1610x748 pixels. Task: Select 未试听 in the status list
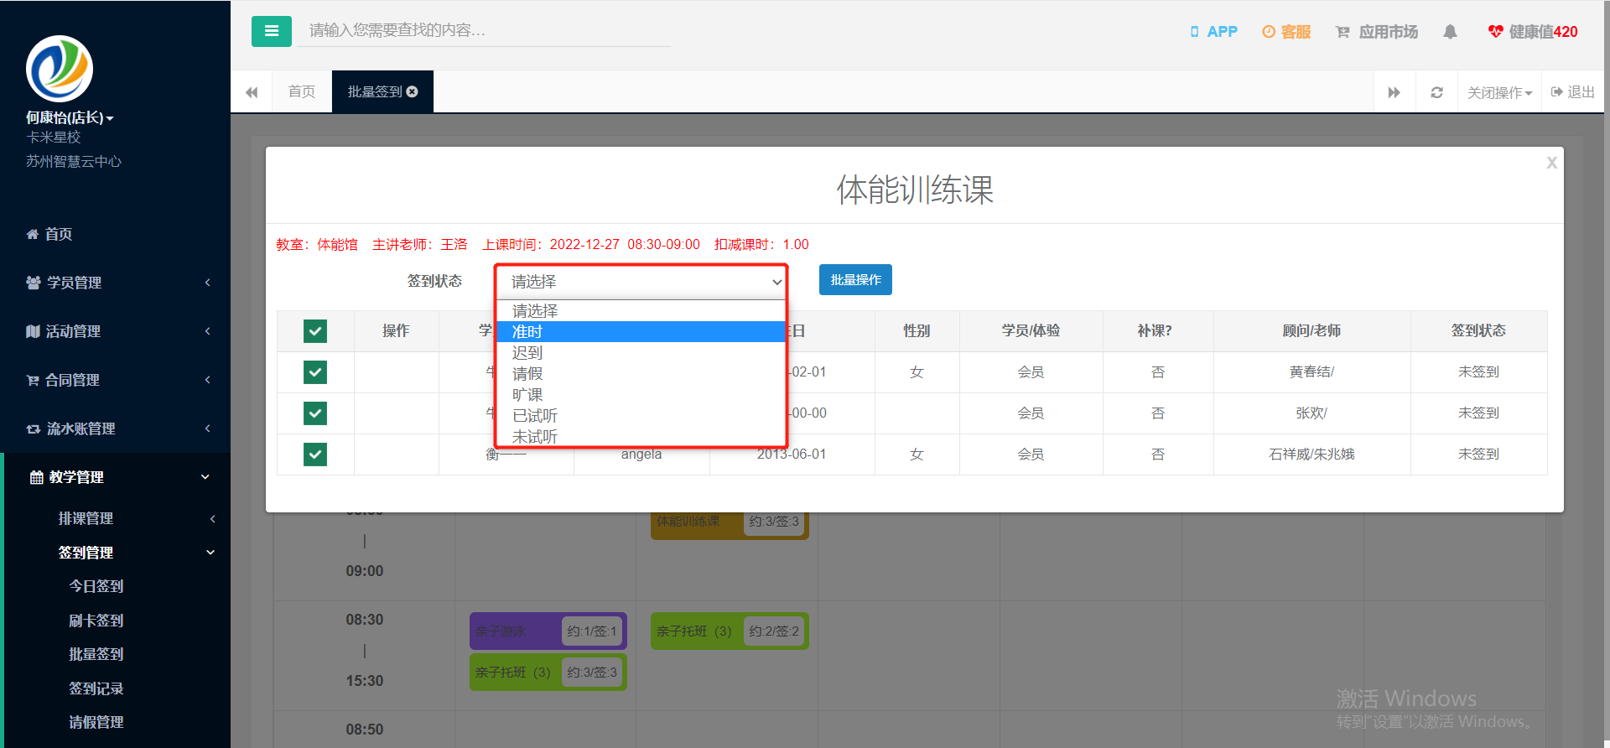[x=641, y=436]
